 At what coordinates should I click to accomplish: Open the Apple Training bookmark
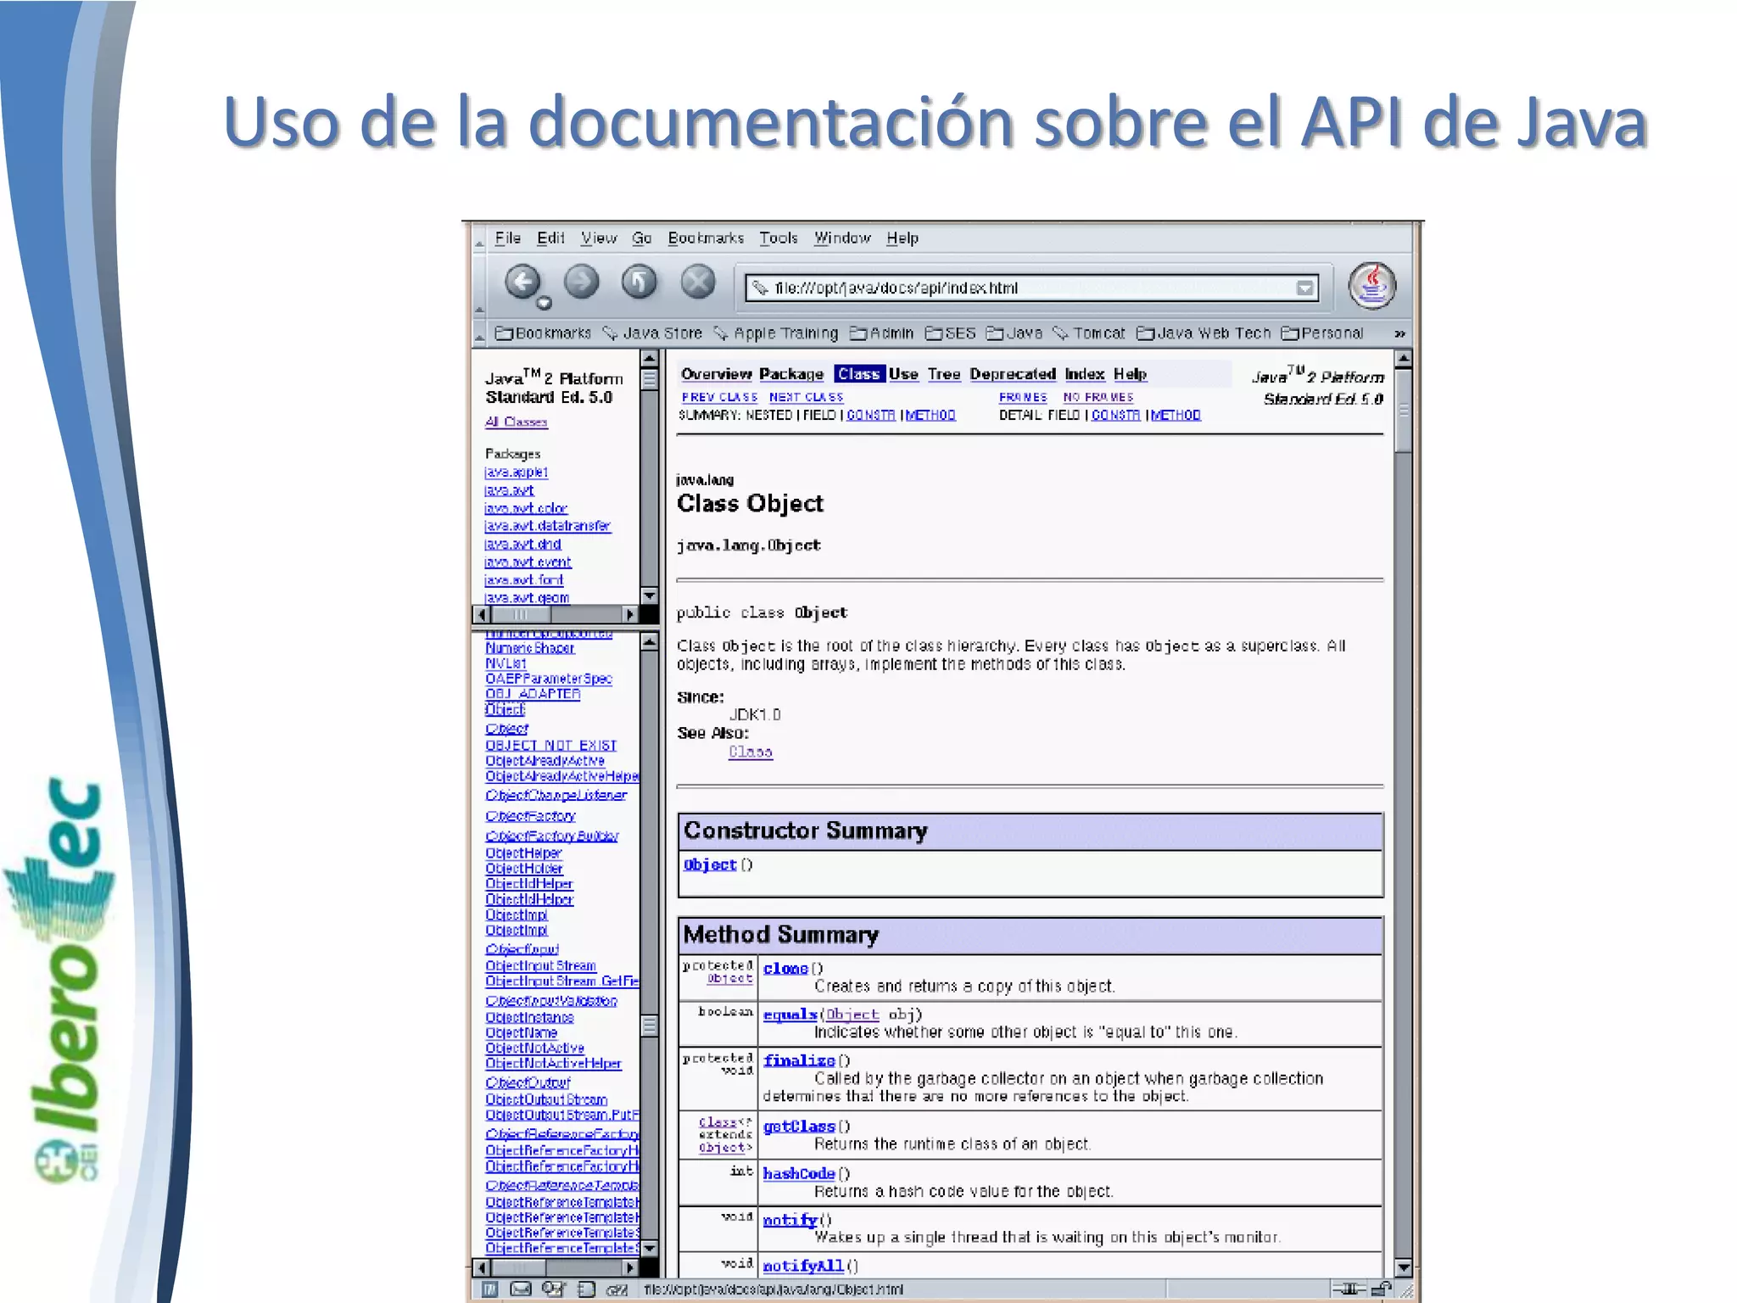coord(776,333)
